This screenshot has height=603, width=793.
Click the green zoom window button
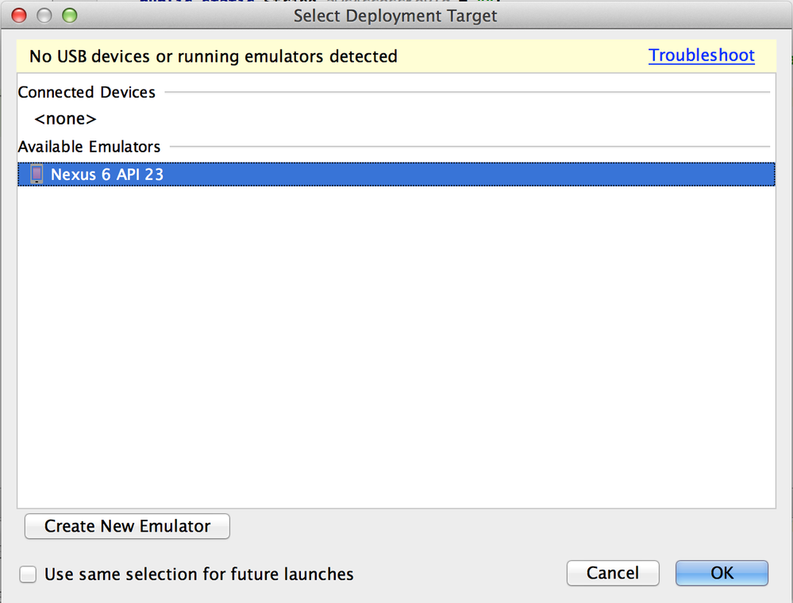(70, 15)
